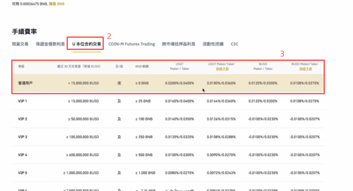Click the 可用 0.00026475 BNB balance text
Image resolution: width=353 pixels, height=191 pixels.
30,4
